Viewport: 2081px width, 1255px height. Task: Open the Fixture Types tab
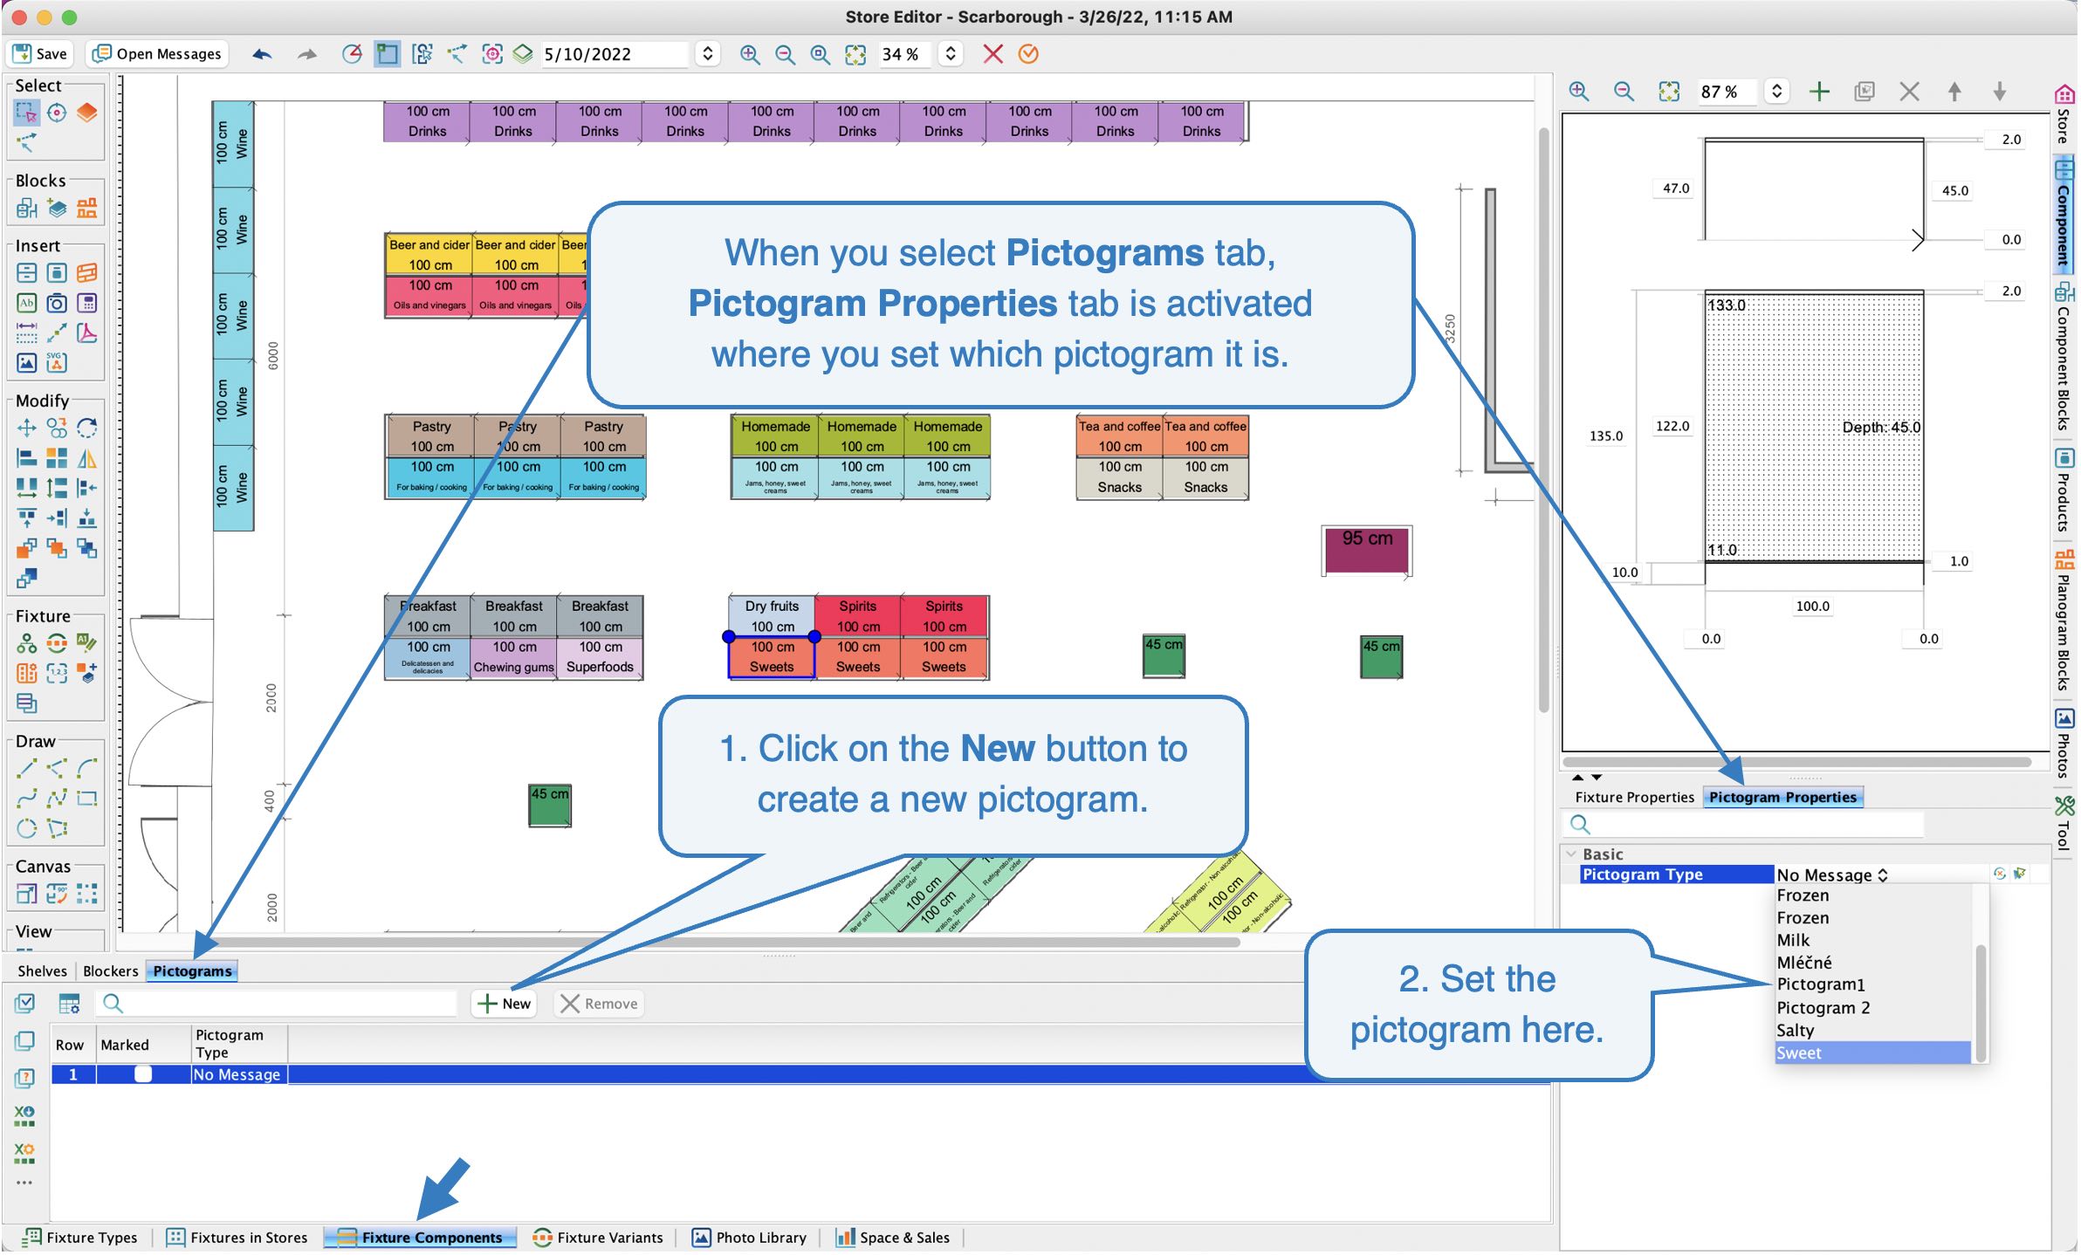pyautogui.click(x=80, y=1238)
